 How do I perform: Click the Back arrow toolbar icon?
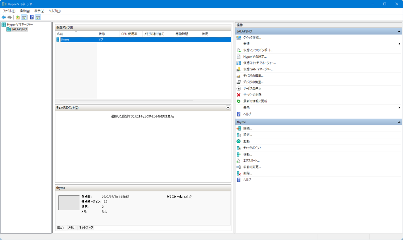(4, 17)
